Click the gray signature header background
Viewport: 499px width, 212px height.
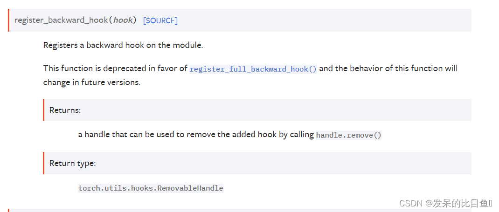coord(318,20)
